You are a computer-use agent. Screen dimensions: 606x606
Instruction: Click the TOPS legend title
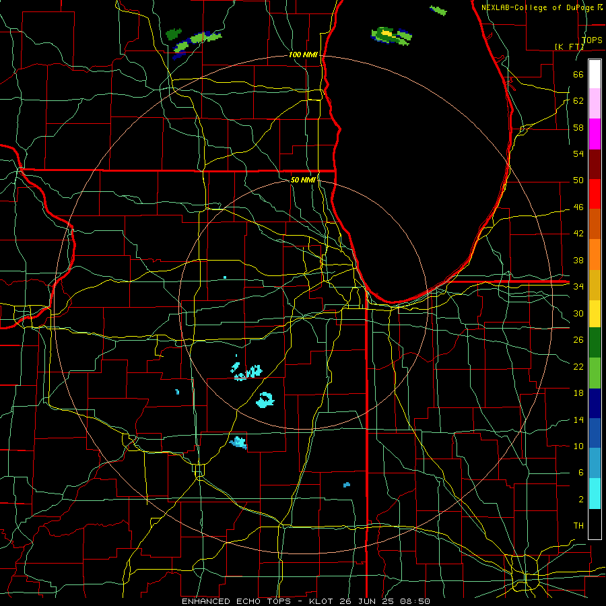pos(592,40)
